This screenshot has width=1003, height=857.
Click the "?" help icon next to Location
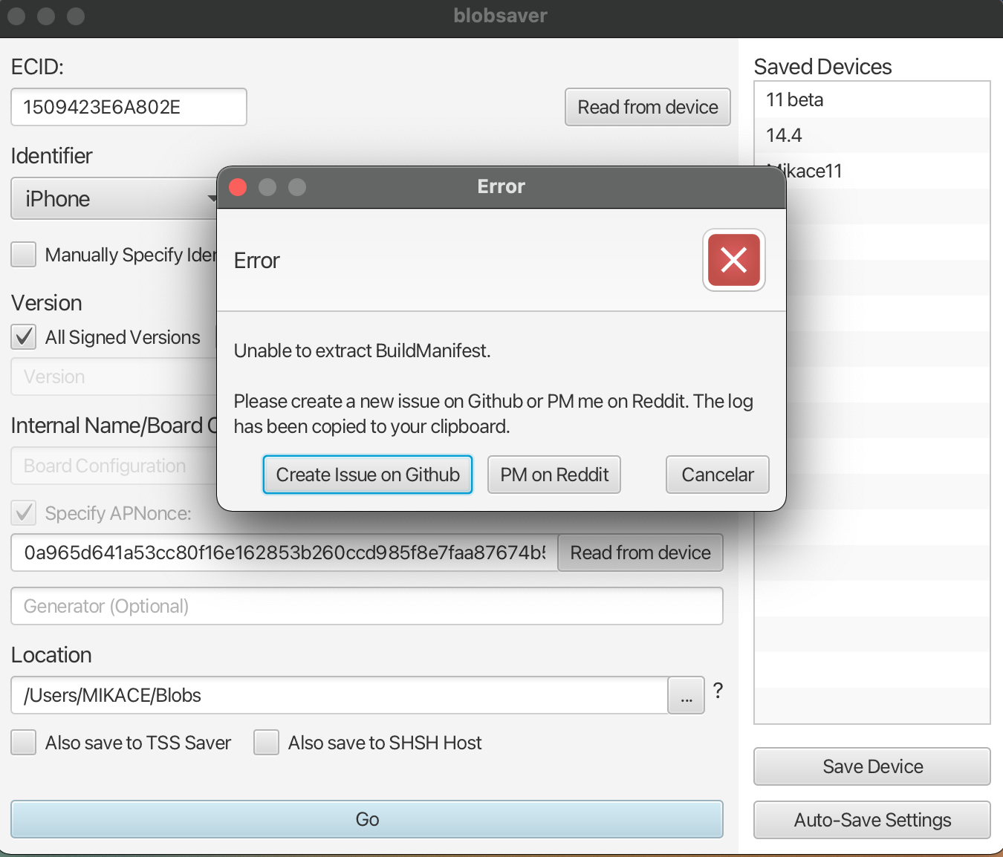(717, 691)
